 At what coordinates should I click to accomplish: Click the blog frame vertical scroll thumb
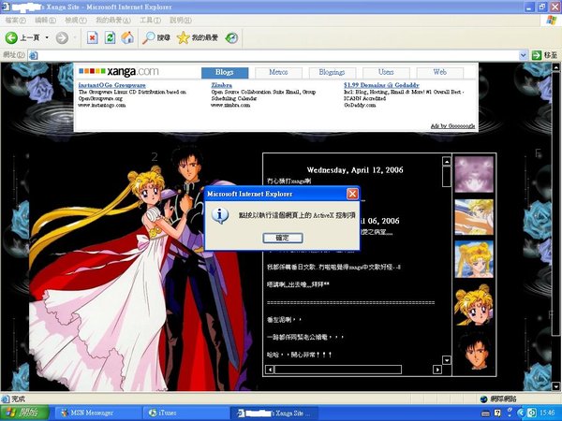pos(447,177)
